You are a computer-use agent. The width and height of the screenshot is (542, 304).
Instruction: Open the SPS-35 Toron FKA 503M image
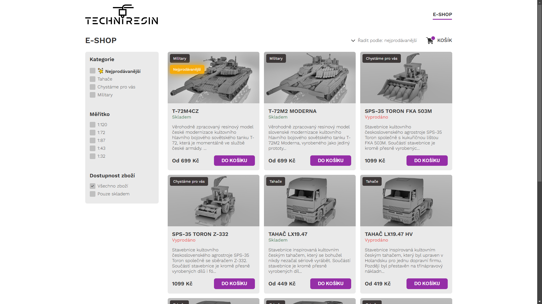click(x=406, y=78)
